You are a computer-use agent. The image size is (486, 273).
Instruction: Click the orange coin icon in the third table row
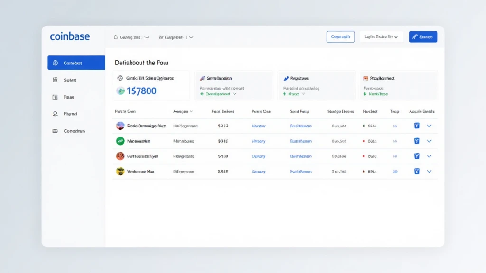(x=120, y=156)
